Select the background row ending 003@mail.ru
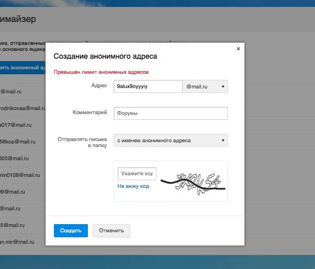Viewport: 315px width, 269px height. pyautogui.click(x=23, y=159)
